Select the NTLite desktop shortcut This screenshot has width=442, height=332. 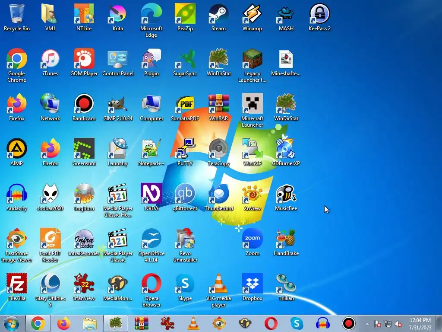tap(84, 17)
